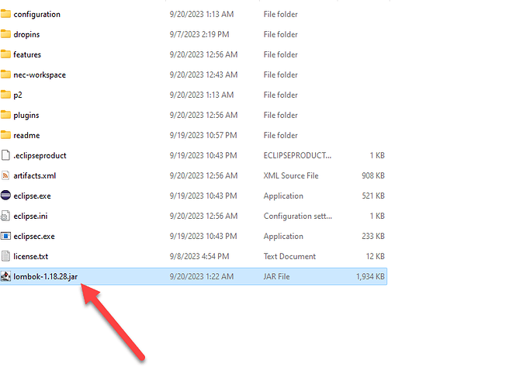Click the date 9/7/2023 2:19 PM
The image size is (530, 388).
click(x=199, y=34)
